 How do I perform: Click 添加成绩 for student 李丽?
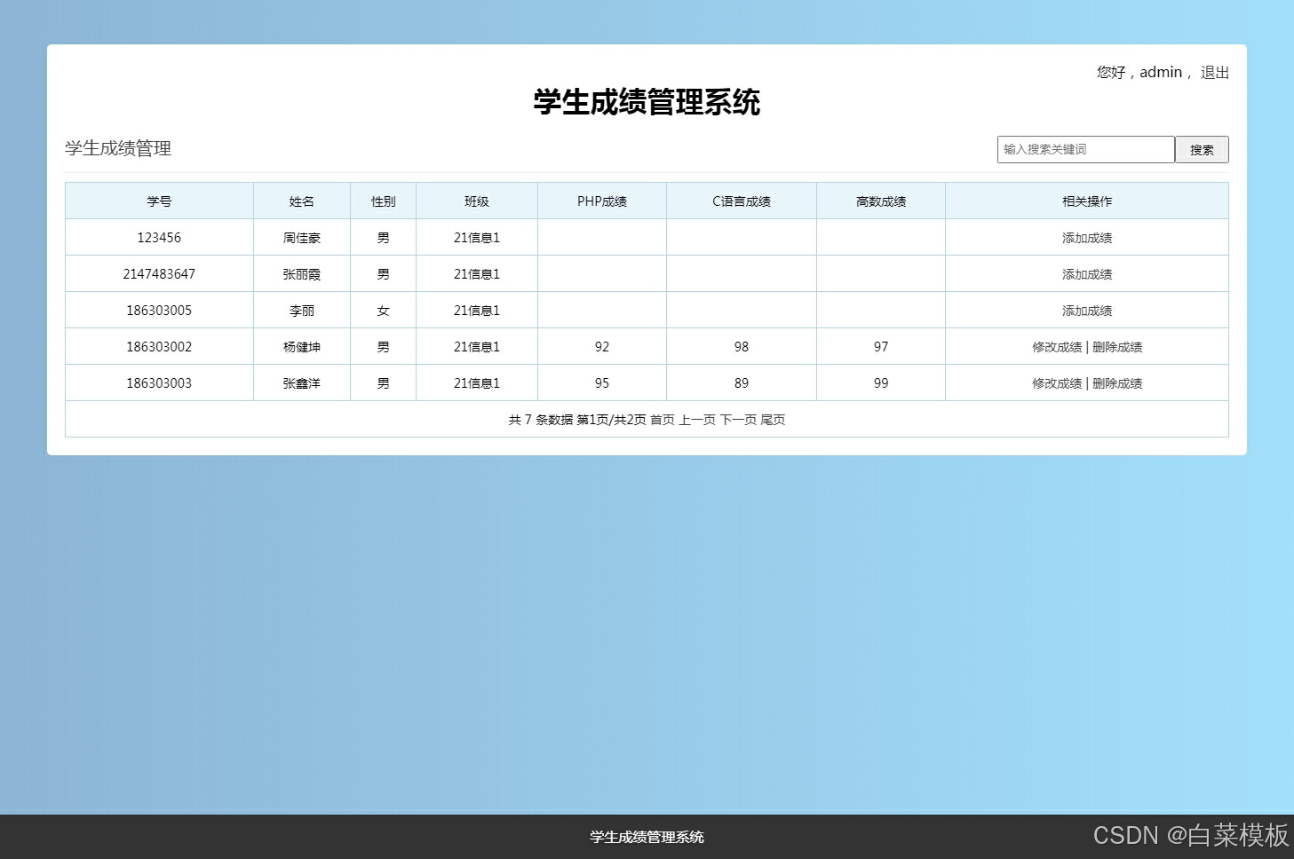pos(1087,311)
